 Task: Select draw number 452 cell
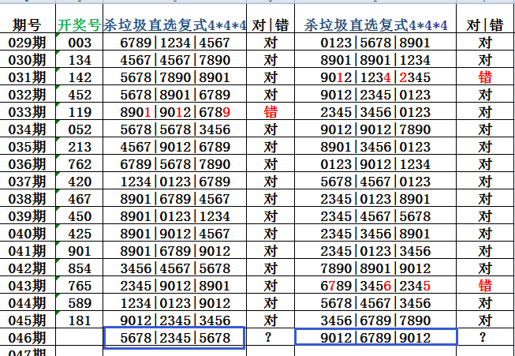79,95
